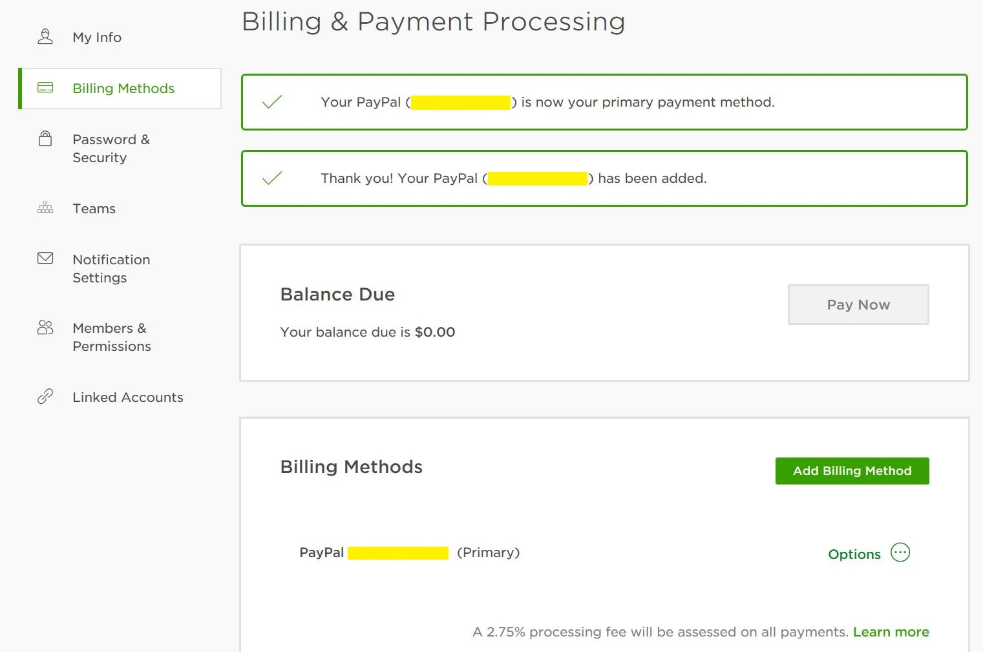Open the Teams section

(x=94, y=209)
